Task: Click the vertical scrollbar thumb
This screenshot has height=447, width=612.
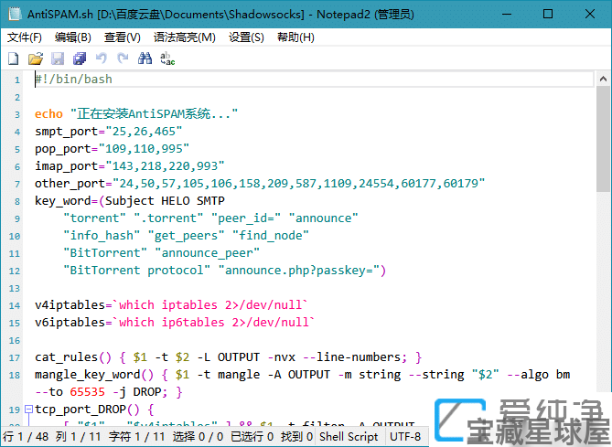Action: [x=603, y=139]
